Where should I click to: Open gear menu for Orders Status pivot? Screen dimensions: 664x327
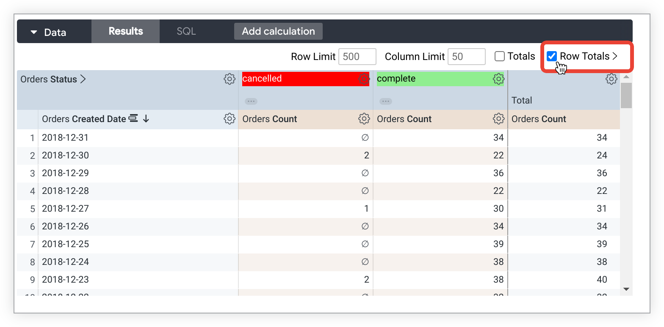(230, 79)
